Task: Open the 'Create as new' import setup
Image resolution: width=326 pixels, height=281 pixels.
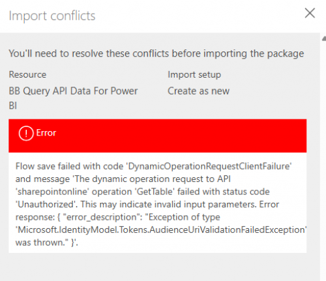Action: [x=198, y=91]
